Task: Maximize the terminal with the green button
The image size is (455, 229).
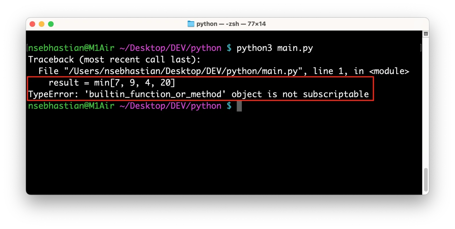Action: (51, 24)
